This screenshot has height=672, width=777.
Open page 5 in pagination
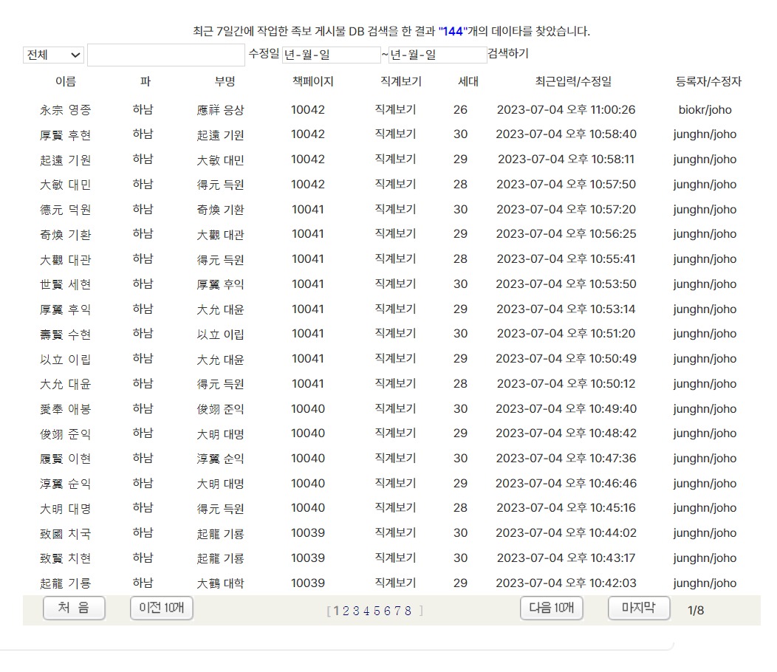pos(378,611)
